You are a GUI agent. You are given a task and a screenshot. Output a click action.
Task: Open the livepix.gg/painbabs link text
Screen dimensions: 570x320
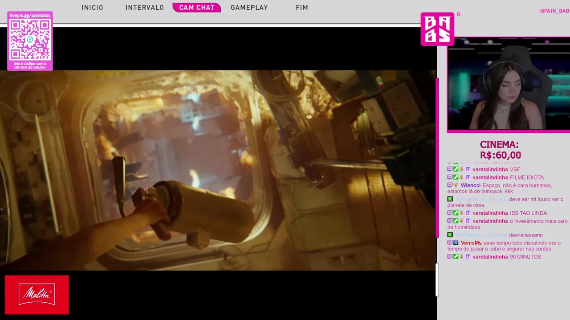[30, 15]
